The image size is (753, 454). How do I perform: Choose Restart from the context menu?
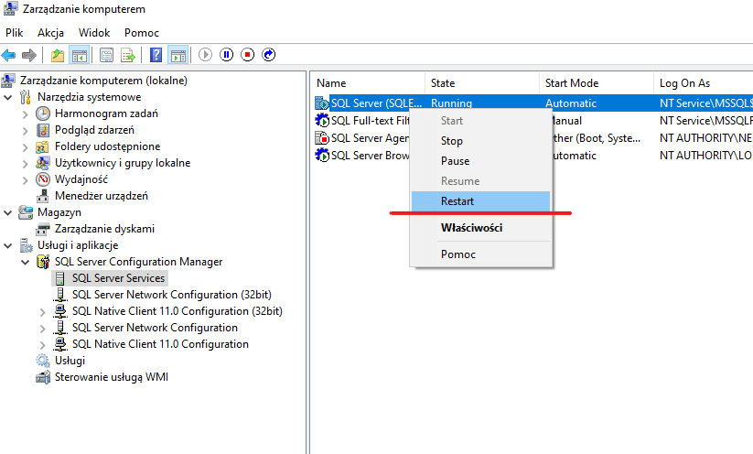point(457,201)
